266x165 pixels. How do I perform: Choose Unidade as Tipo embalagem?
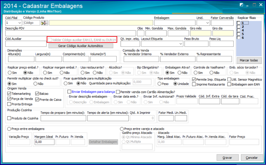pos(175,84)
